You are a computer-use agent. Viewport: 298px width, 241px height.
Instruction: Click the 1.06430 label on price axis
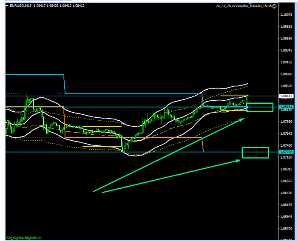pyautogui.click(x=286, y=193)
